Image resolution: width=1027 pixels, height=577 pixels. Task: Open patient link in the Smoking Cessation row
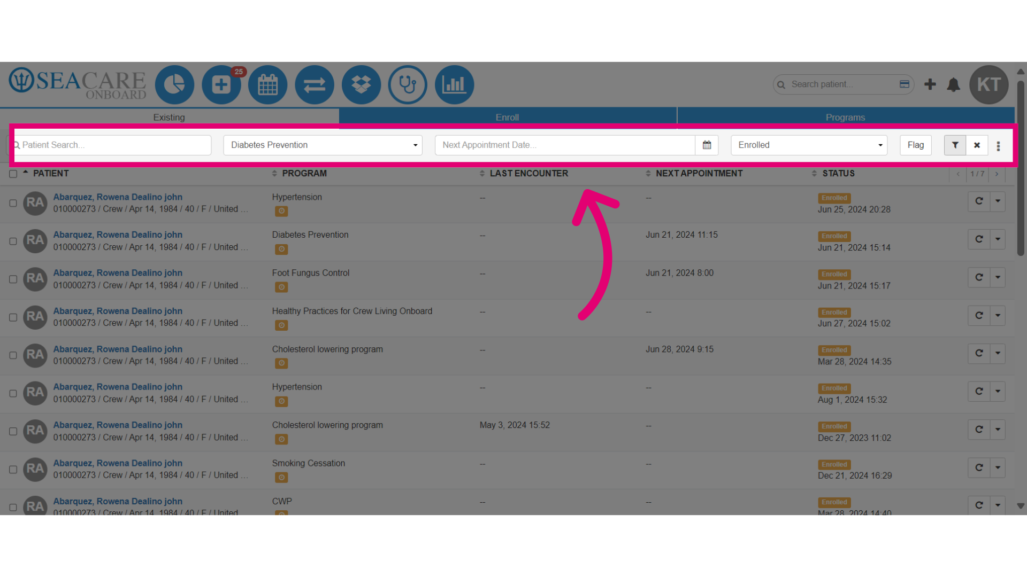tap(118, 463)
